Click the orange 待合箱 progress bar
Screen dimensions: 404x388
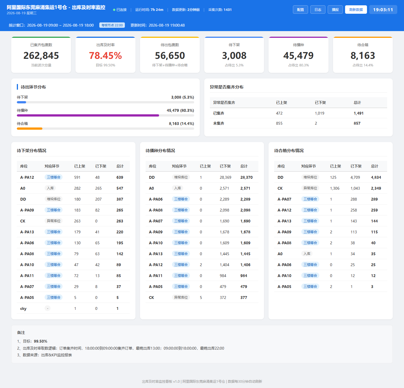(x=29, y=129)
